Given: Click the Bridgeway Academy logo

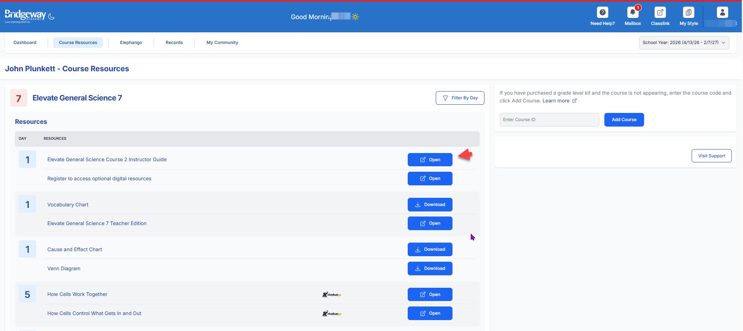Looking at the screenshot, I should click(25, 16).
